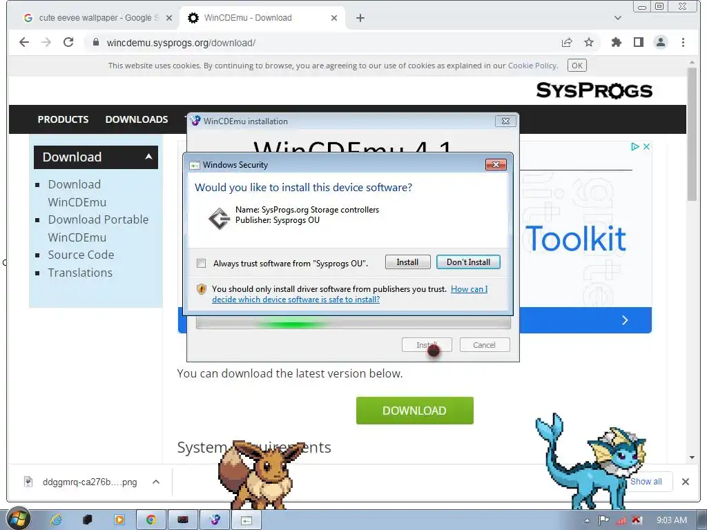Open the Translations sidebar link
Screen dimensions: 707x530
80,273
